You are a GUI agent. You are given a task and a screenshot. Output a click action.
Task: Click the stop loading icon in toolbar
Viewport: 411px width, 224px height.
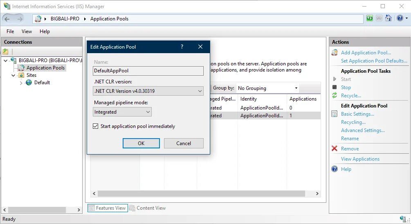(x=379, y=18)
